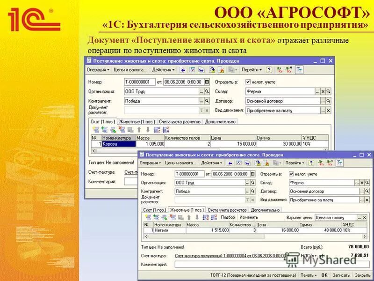This screenshot has height=281, width=374.
Task: Open the Счет-фактура полученный T-000000004 link
Action: coord(230,256)
